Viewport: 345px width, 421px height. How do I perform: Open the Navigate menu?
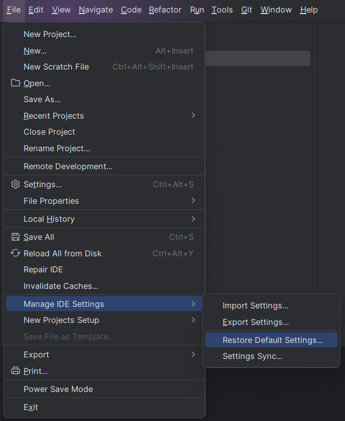coord(96,10)
